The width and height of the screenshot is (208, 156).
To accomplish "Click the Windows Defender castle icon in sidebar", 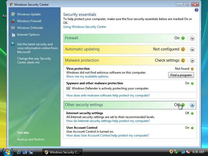I will [13, 28].
